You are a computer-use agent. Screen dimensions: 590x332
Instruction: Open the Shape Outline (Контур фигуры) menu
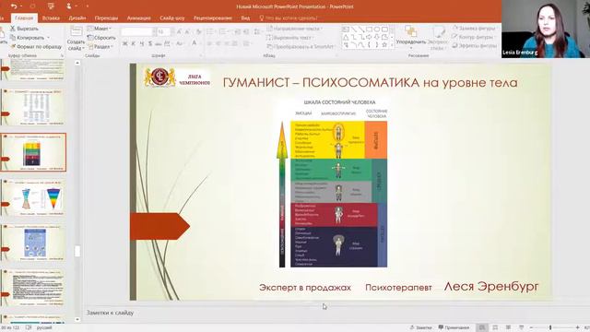pyautogui.click(x=473, y=37)
